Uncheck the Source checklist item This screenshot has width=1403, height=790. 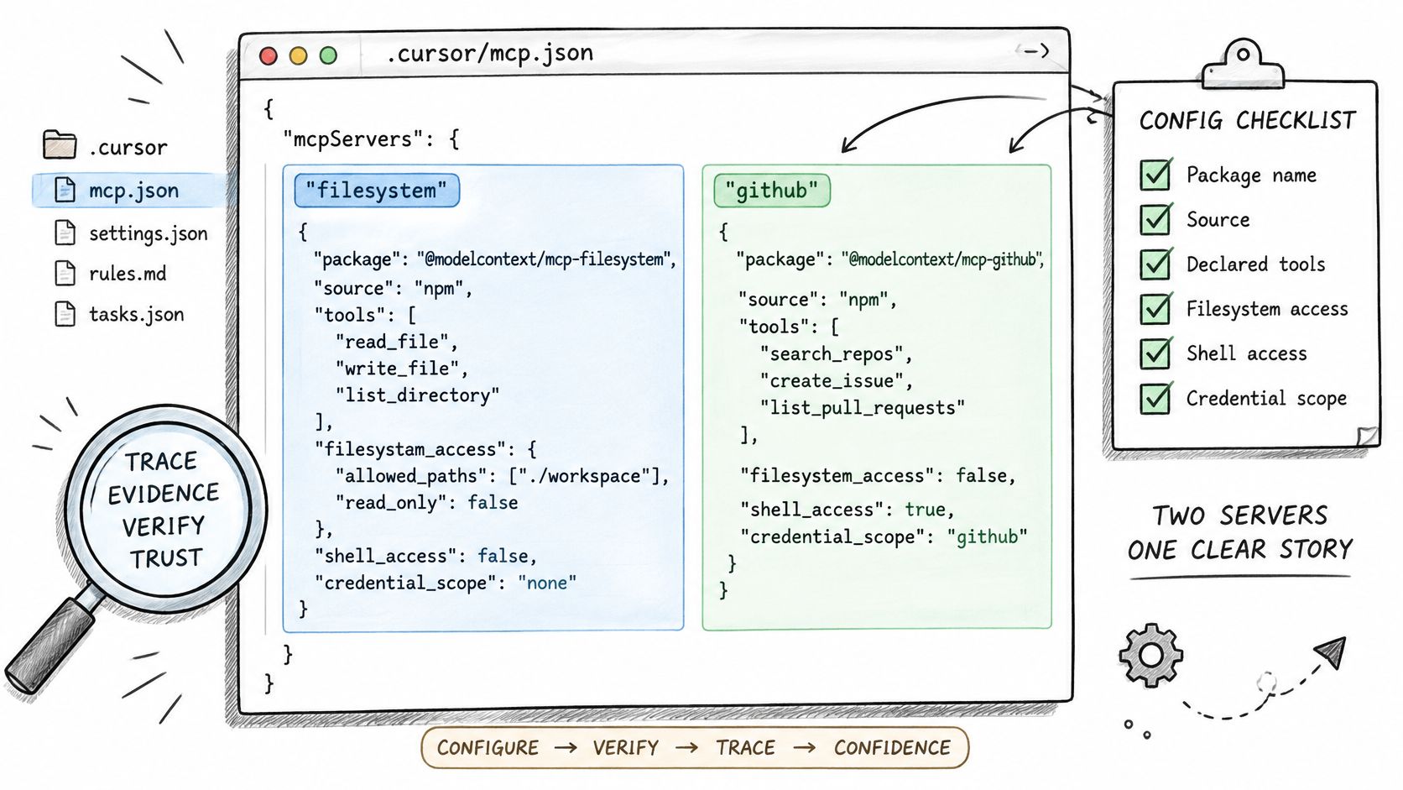(x=1155, y=218)
